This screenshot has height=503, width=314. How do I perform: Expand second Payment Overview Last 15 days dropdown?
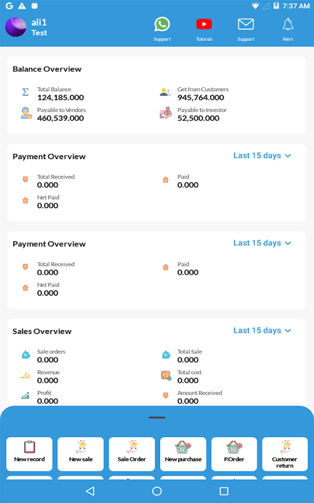262,243
